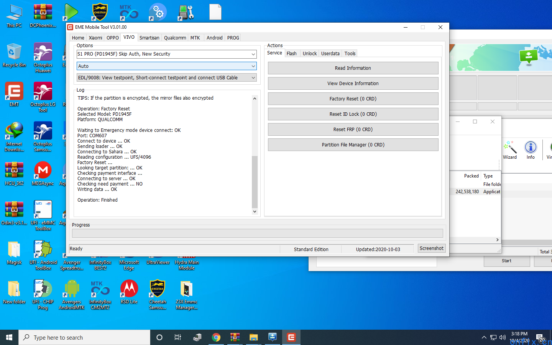Click the taskbar search box
Viewport: 552px width, 345px height.
point(84,337)
